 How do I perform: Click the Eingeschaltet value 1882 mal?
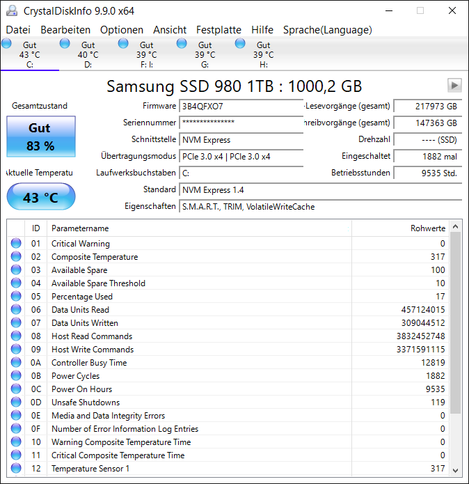(428, 157)
